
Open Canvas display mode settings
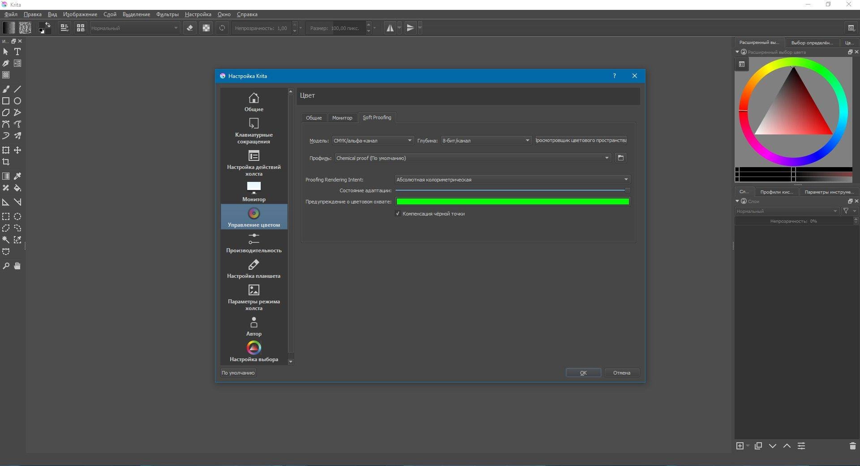click(x=254, y=298)
